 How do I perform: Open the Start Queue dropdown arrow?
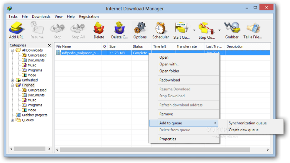point(194,30)
